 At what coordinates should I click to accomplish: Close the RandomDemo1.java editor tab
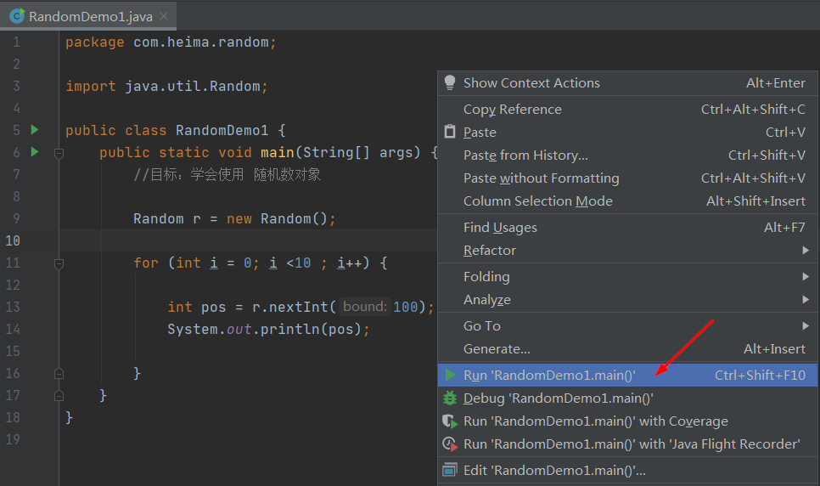coord(164,16)
